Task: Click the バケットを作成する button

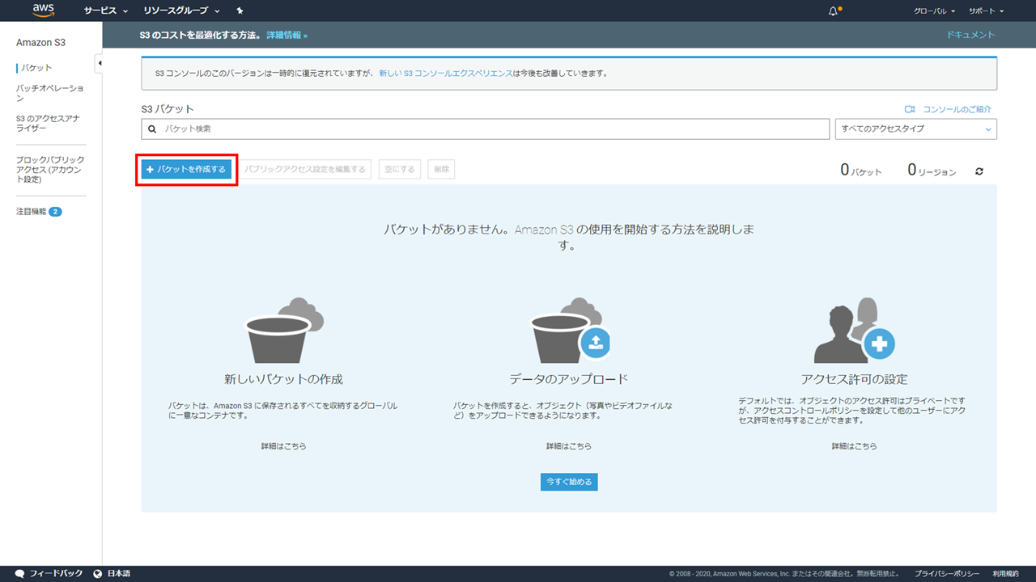Action: (x=186, y=169)
